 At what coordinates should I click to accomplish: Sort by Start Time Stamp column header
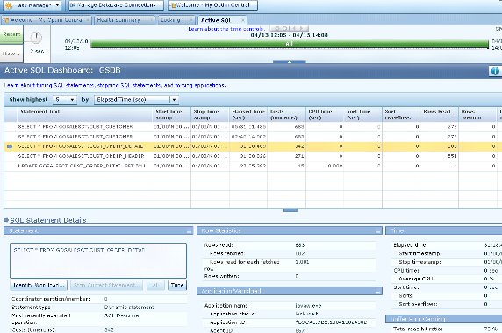(172, 115)
